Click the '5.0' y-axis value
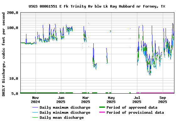The image size is (181, 121). coord(15,94)
